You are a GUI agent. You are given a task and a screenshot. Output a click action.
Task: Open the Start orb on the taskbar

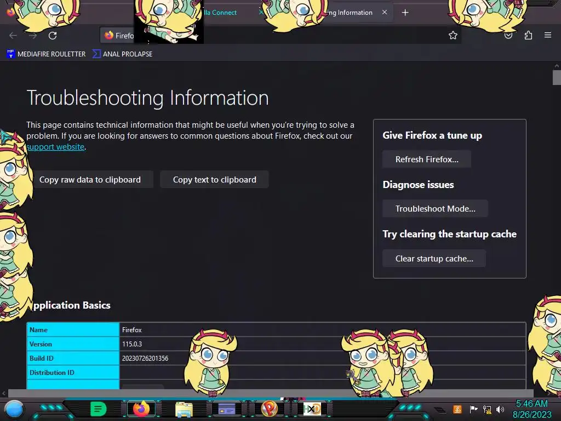tap(14, 409)
